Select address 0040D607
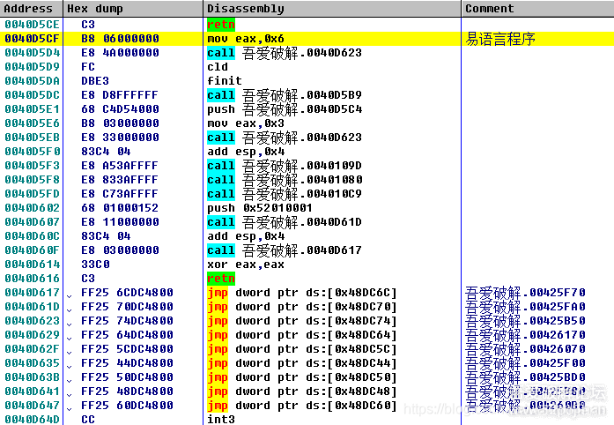Viewport: 614px width, 425px height. [x=32, y=222]
